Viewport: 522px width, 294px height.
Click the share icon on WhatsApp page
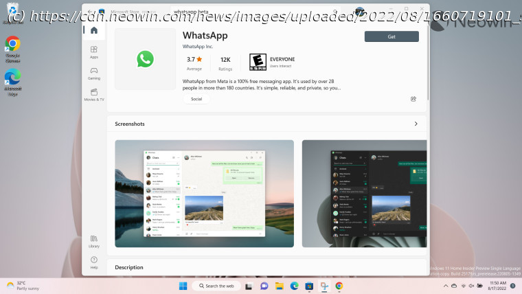[x=413, y=99]
